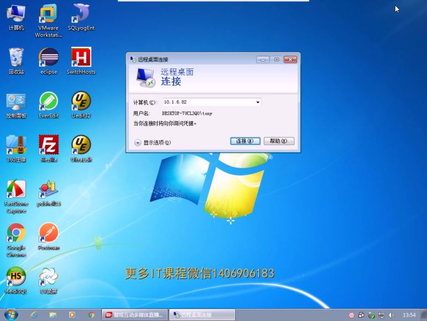Click the taskbar clock showing 13:54
Screen dimensions: 427x321
click(x=409, y=315)
